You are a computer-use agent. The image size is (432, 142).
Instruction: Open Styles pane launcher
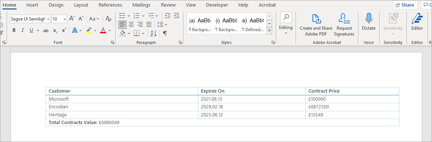(x=273, y=42)
